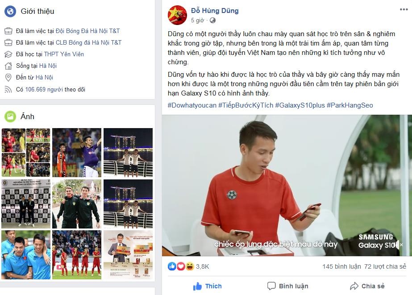Toggle the video mute speaker icon

398,245
